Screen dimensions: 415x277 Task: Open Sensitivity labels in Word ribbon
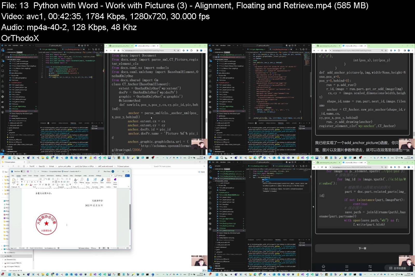(95, 181)
